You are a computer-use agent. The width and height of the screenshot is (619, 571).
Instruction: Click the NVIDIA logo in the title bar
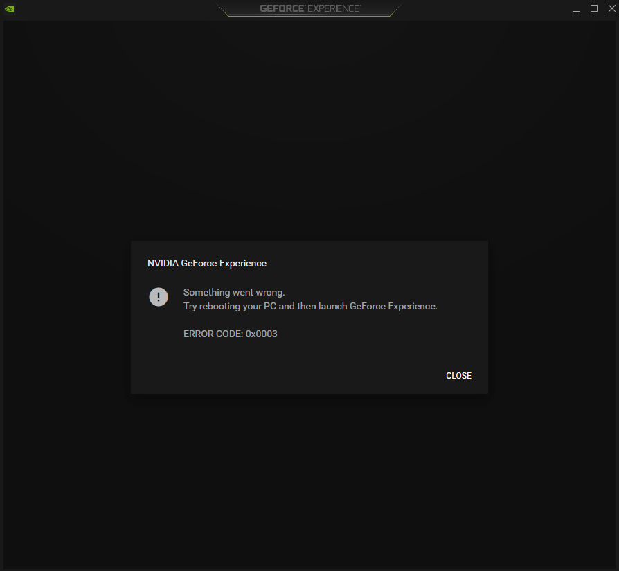pos(9,9)
